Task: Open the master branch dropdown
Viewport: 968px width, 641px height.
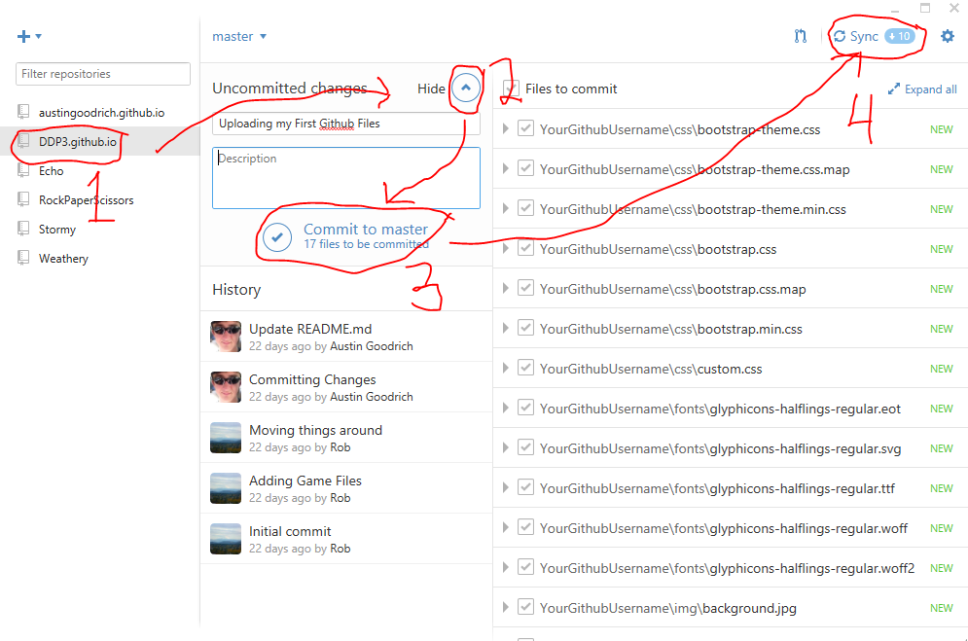Action: tap(239, 37)
